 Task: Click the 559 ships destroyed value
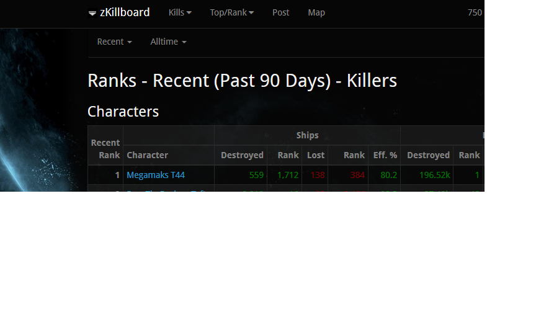click(x=256, y=175)
